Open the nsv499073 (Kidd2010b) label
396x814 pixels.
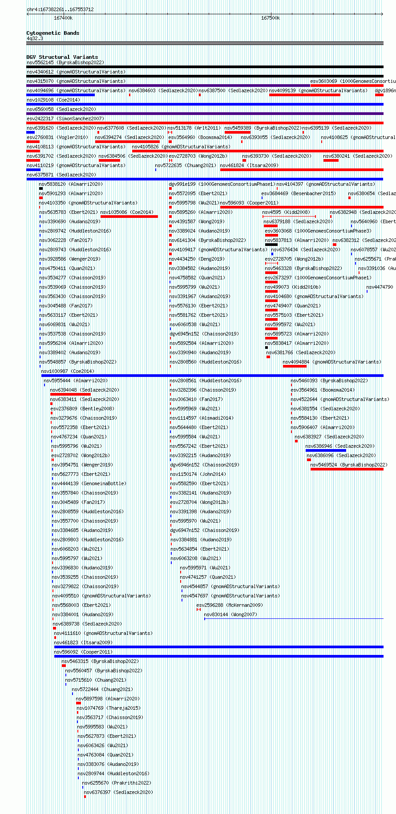[x=293, y=287]
